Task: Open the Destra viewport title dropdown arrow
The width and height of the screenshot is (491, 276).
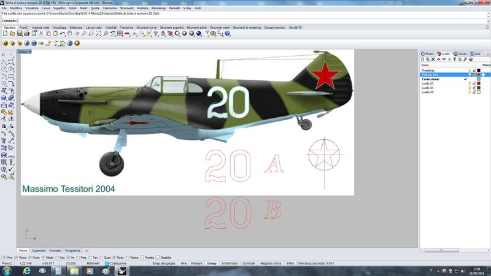Action: coord(30,52)
